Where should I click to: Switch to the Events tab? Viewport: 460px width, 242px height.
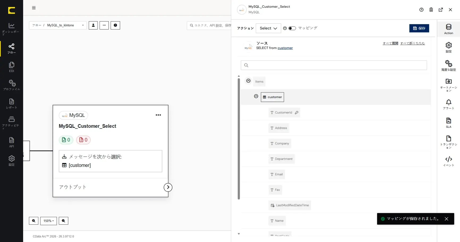tap(449, 162)
